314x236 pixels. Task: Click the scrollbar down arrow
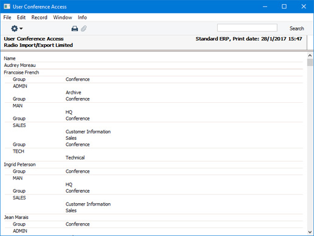tap(310, 232)
